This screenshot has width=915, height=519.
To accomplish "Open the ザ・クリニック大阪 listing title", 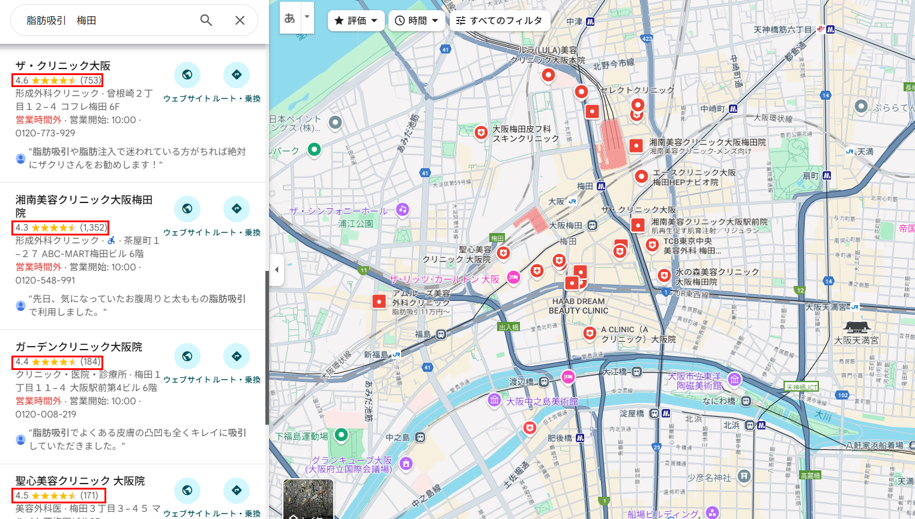I will [x=63, y=65].
